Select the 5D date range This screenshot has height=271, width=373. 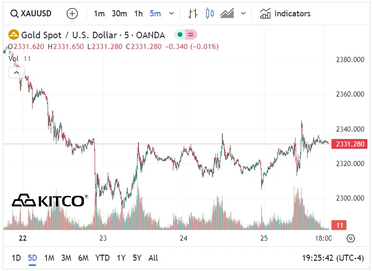pyautogui.click(x=32, y=258)
